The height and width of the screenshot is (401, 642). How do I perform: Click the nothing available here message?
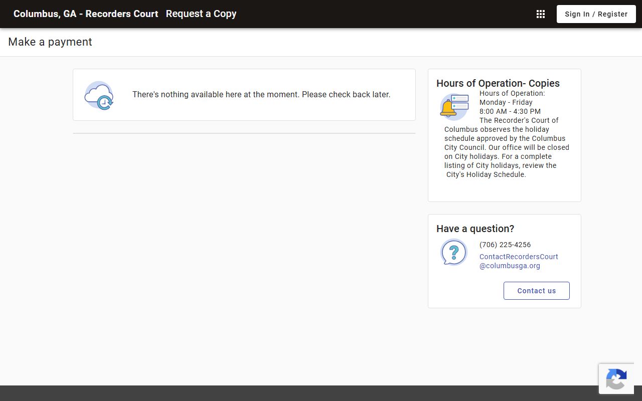(x=261, y=94)
